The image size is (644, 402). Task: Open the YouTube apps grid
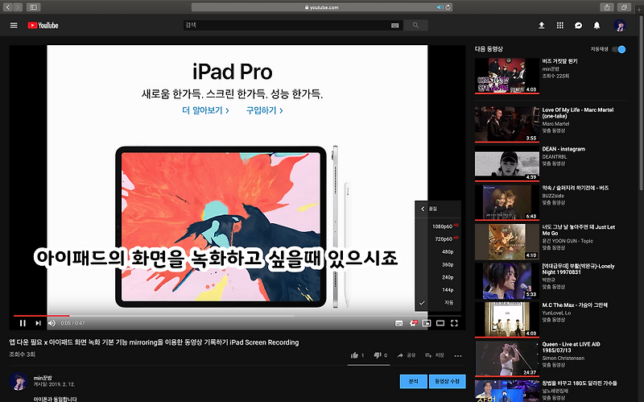[x=559, y=26]
